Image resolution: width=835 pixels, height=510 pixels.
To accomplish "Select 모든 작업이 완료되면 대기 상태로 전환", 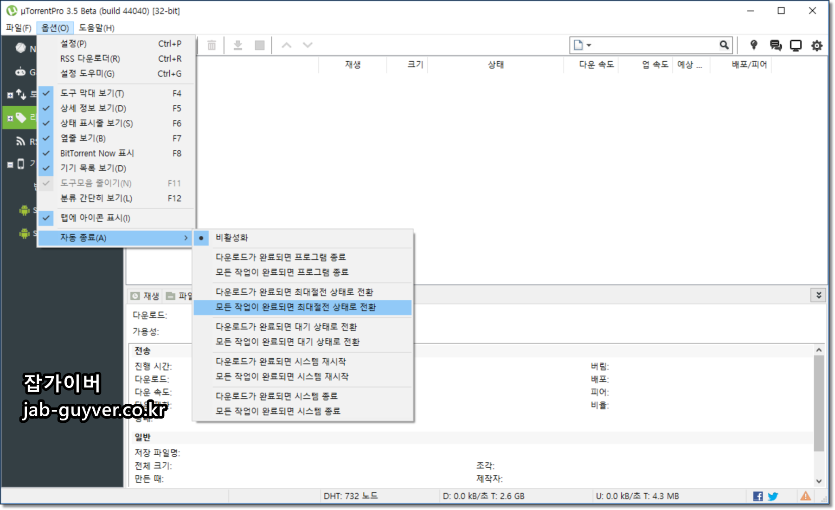I will [x=302, y=342].
